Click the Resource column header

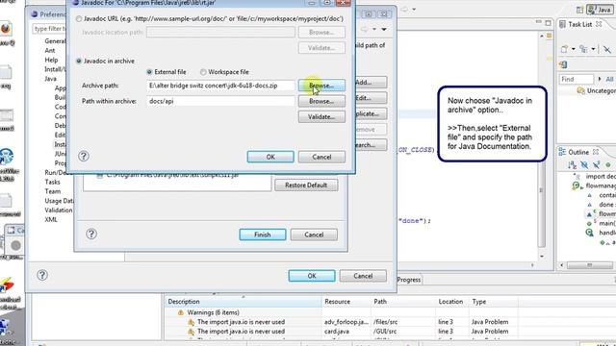tap(346, 301)
